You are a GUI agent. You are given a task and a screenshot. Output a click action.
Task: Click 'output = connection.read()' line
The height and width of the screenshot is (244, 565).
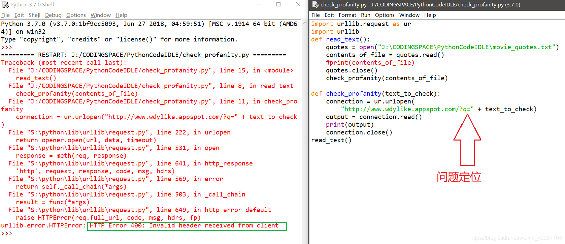tap(374, 117)
